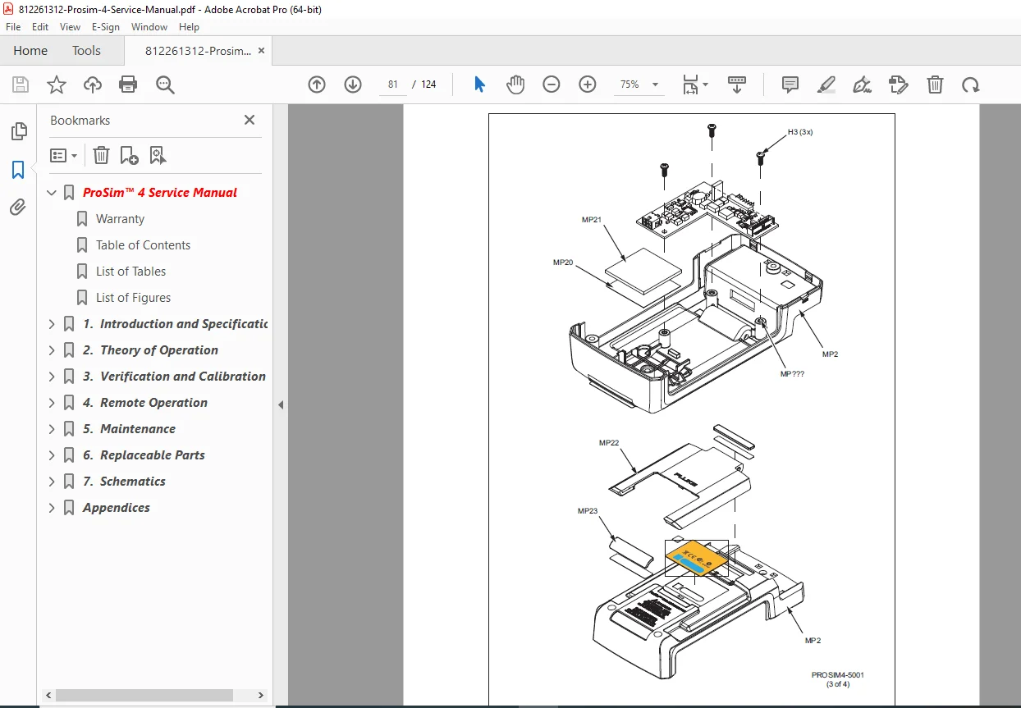
Task: Expand 7. Schematics bookmark
Action: pos(52,482)
